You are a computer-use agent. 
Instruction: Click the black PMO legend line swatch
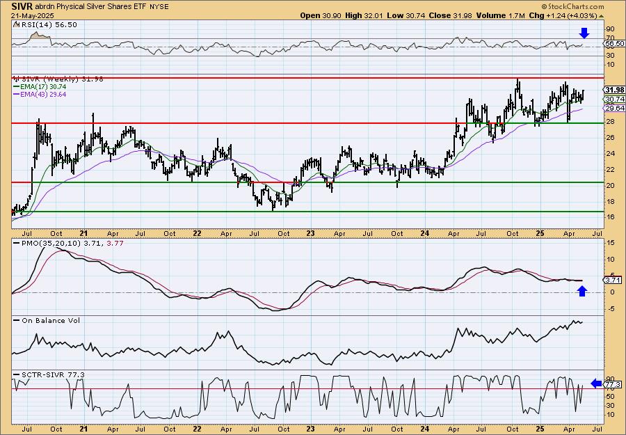17,244
